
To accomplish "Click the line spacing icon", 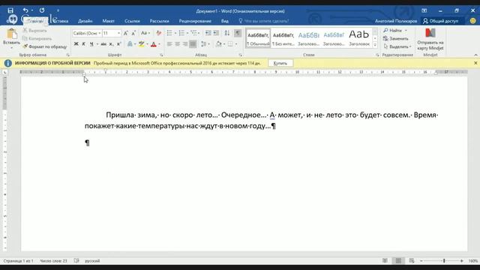I will point(203,44).
